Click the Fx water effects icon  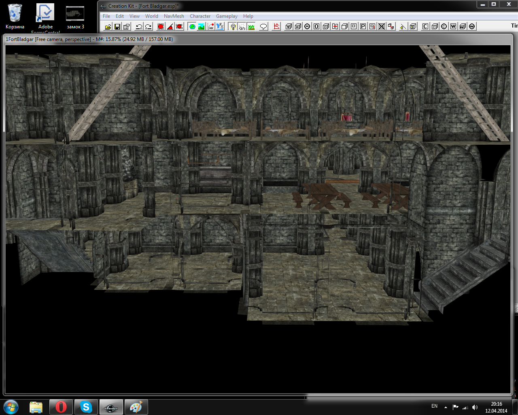220,26
